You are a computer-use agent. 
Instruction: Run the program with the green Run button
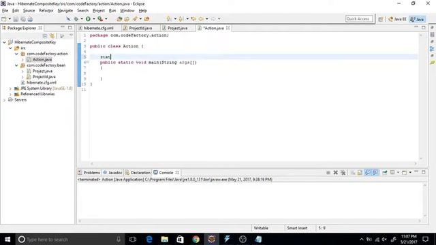click(x=88, y=19)
